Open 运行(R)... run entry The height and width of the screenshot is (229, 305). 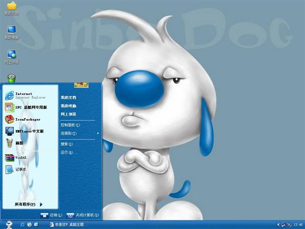[68, 152]
